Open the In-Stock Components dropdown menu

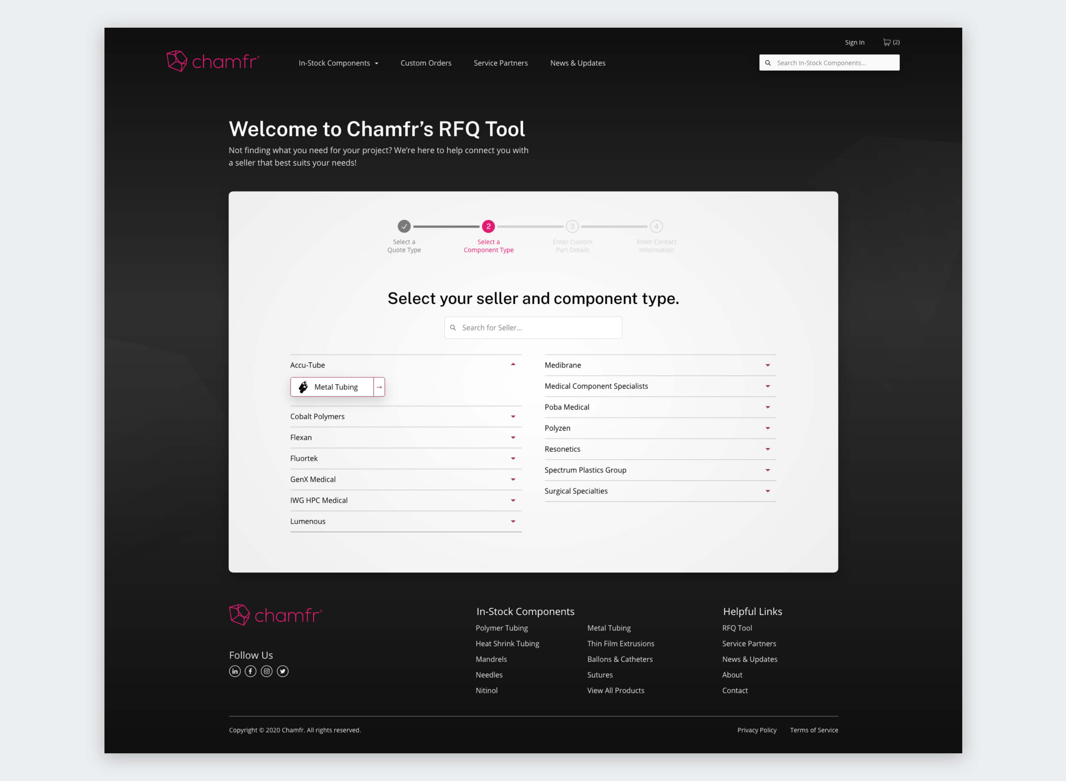(x=338, y=63)
